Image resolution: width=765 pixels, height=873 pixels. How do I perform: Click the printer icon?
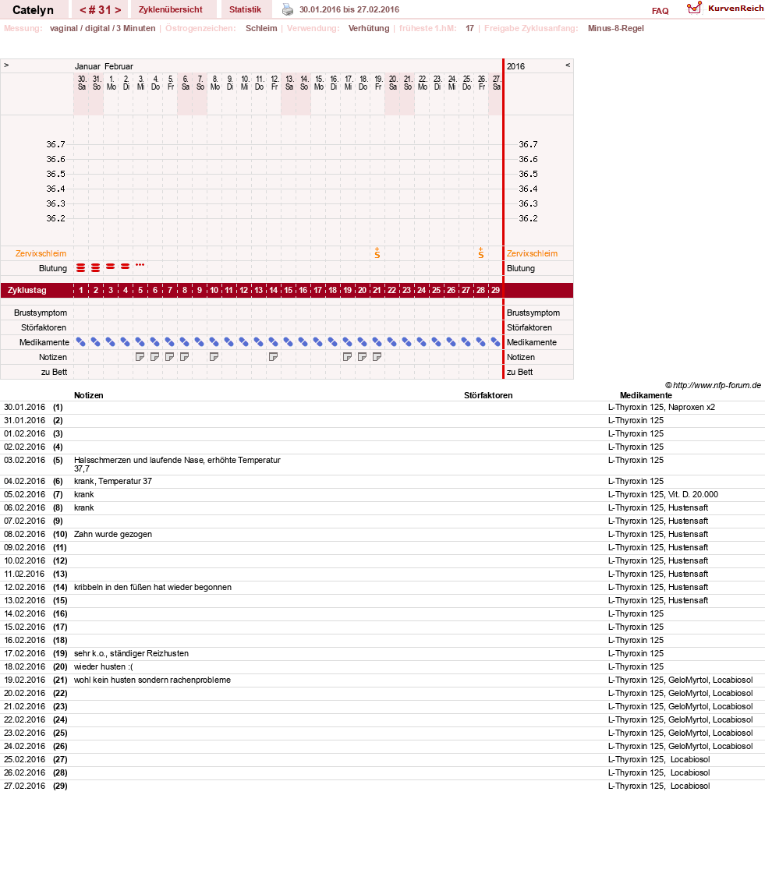tap(288, 9)
